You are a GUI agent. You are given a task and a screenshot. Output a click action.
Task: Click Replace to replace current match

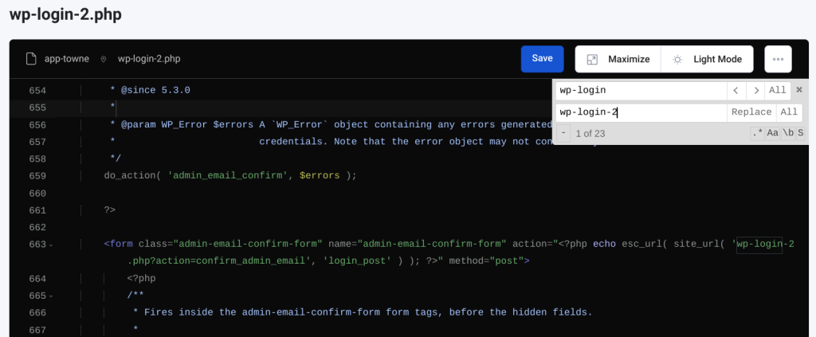click(751, 112)
